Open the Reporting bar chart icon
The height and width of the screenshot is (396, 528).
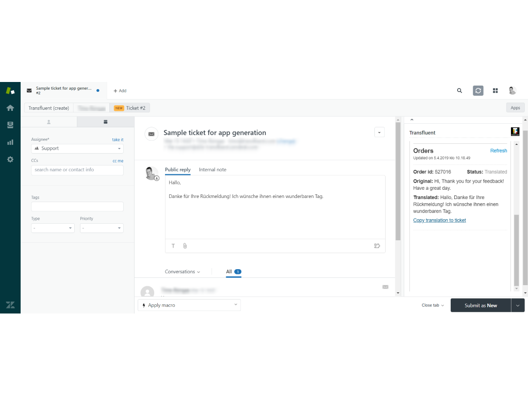(10, 142)
